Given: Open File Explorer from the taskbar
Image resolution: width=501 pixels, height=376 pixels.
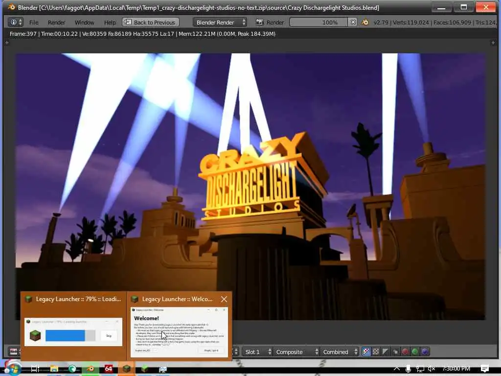Looking at the screenshot, I should pos(54,369).
